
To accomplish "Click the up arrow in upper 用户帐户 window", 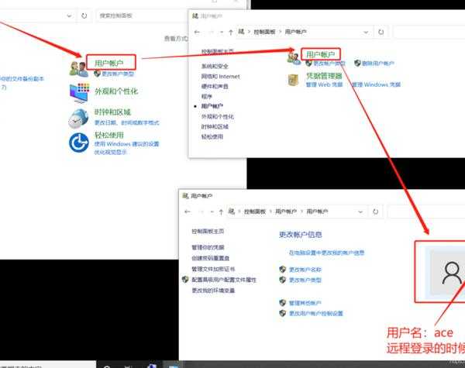I will (x=231, y=33).
